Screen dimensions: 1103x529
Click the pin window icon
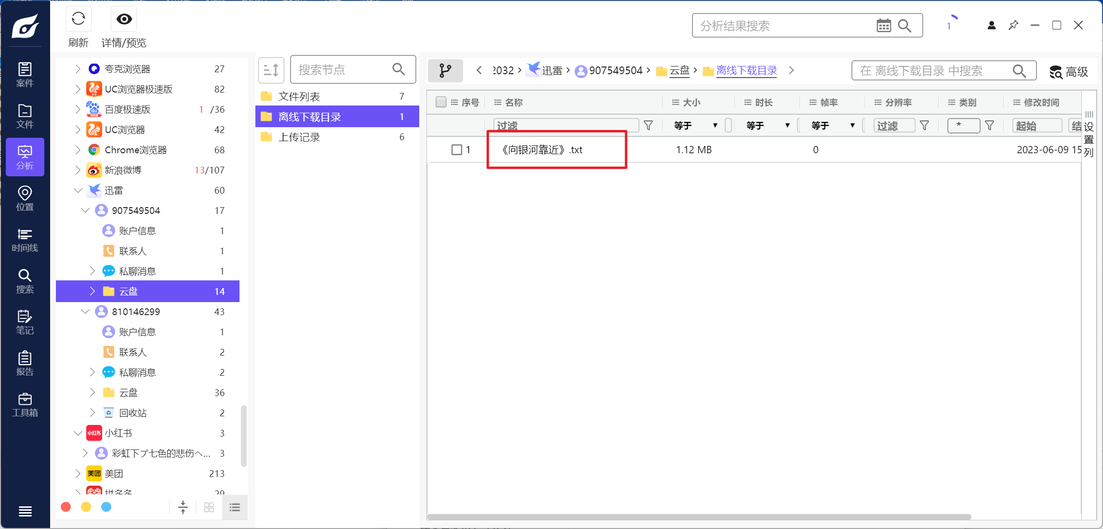pos(1013,26)
